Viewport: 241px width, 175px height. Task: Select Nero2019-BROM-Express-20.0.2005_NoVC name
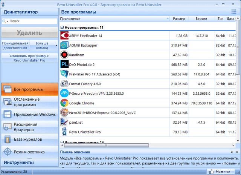pyautogui.click(x=102, y=113)
